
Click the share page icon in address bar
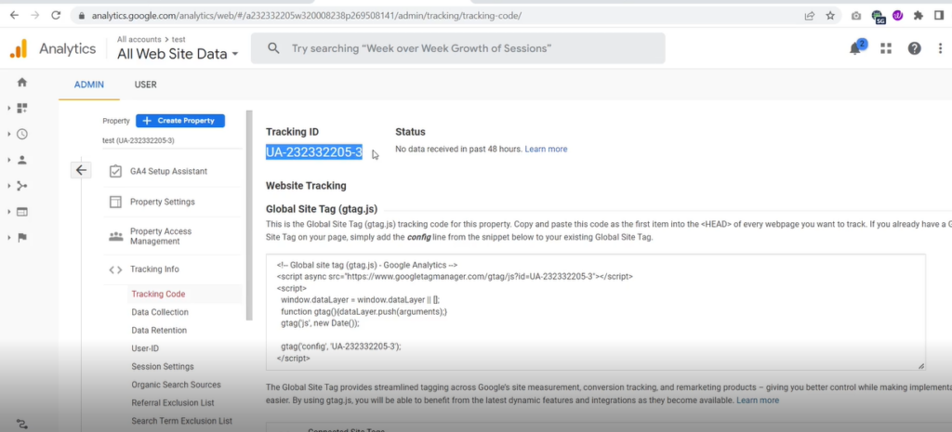[x=810, y=16]
